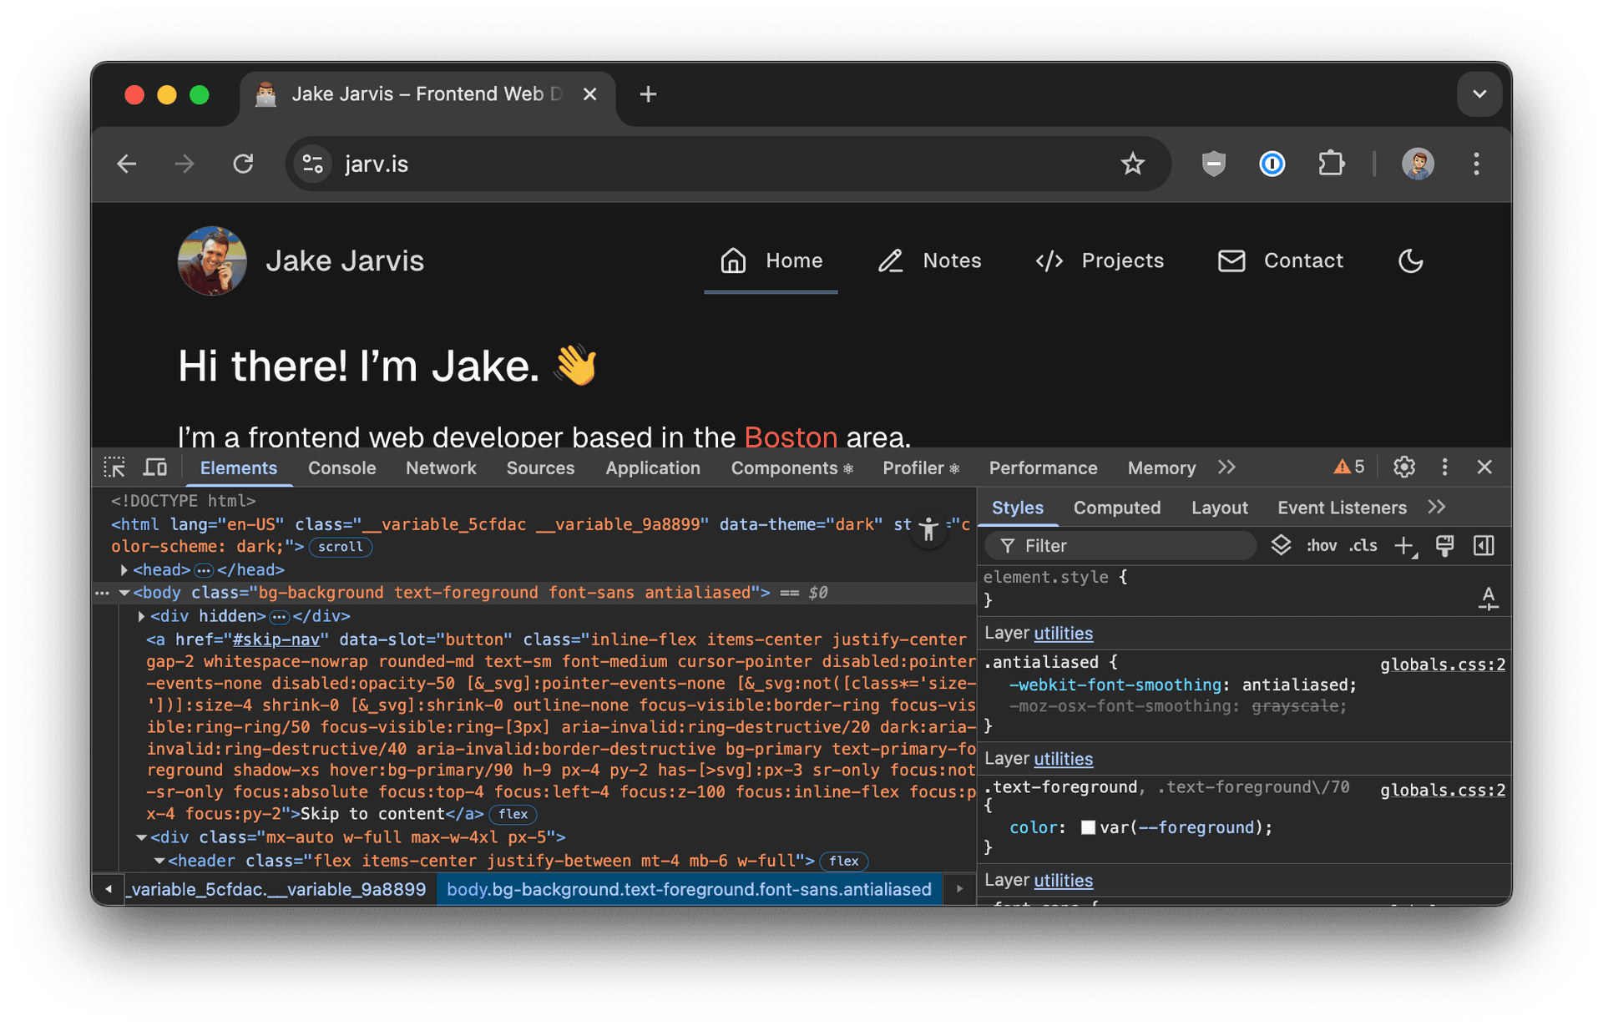Click the new style rule plus icon
This screenshot has height=1026, width=1603.
1403,545
